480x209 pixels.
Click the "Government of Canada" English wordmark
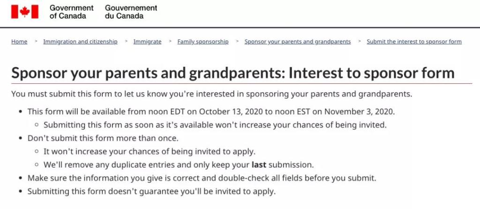(x=71, y=12)
